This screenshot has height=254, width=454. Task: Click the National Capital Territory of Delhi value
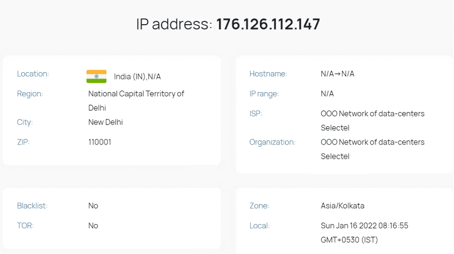tap(136, 101)
